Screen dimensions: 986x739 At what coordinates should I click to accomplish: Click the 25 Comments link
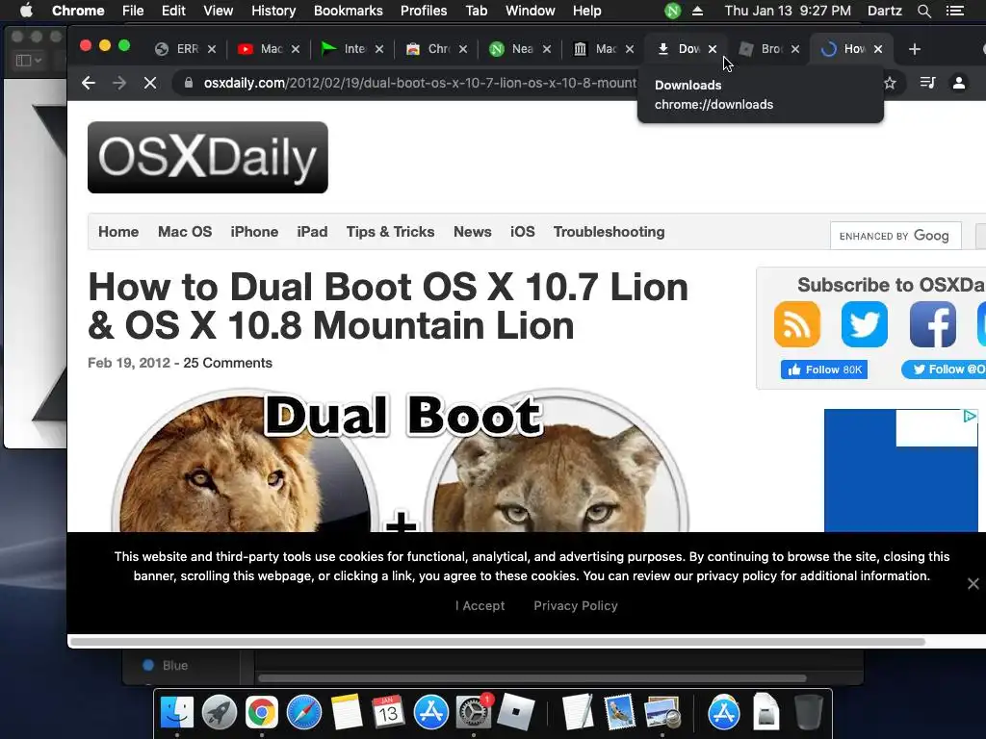click(227, 363)
